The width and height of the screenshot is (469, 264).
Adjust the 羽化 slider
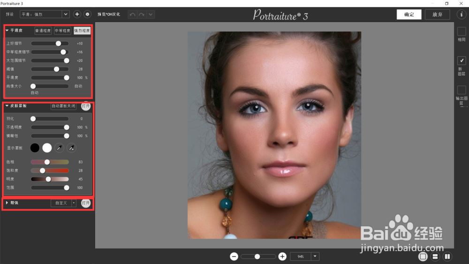(x=50, y=119)
